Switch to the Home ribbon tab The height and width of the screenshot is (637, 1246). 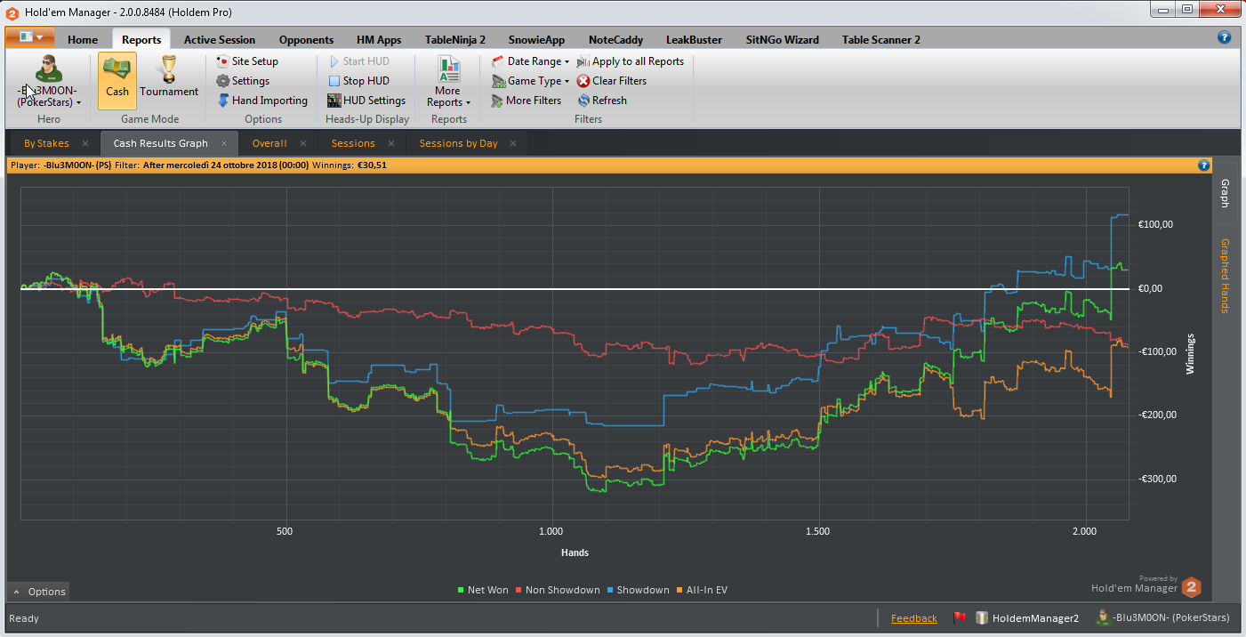83,39
